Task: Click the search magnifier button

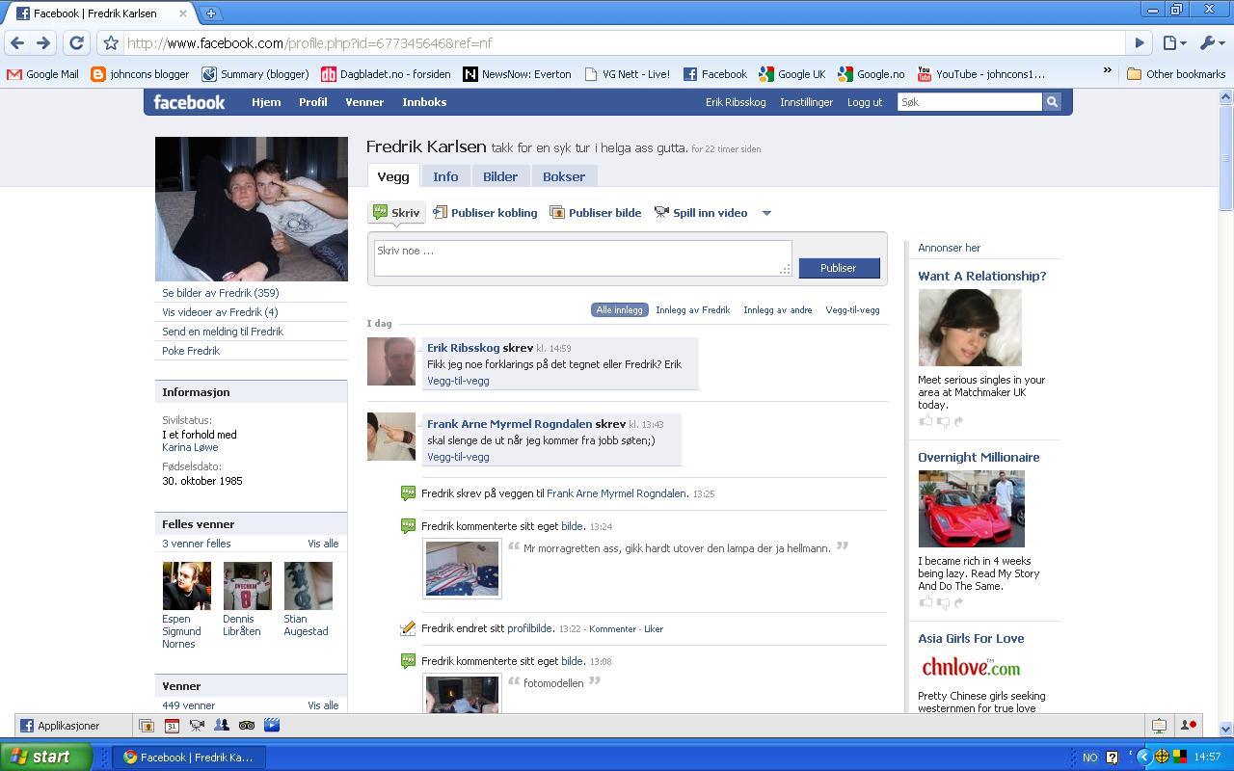Action: click(1052, 102)
